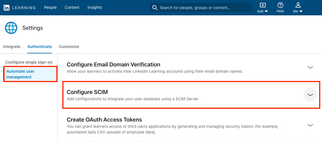The image size is (322, 142).
Task: Select Automate user management in sidebar
Action: click(x=30, y=74)
